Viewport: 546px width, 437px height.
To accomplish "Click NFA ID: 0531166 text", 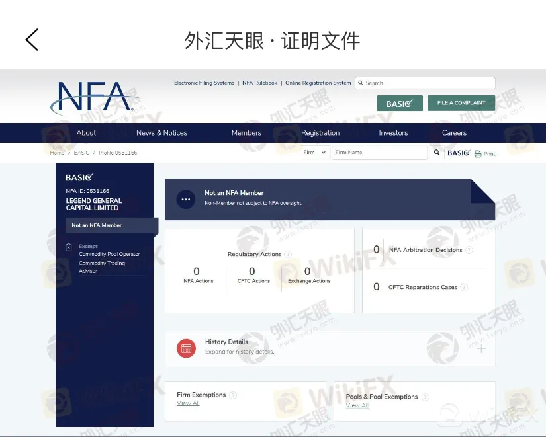I will 87,191.
